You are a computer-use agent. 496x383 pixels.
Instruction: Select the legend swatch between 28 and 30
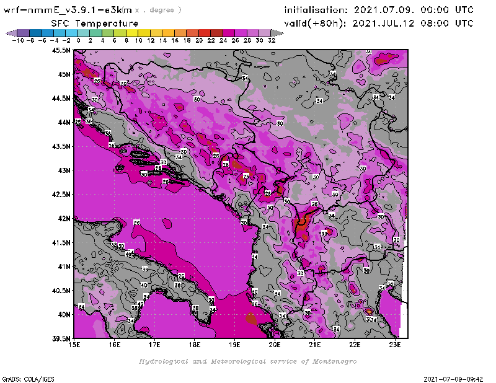(x=252, y=33)
